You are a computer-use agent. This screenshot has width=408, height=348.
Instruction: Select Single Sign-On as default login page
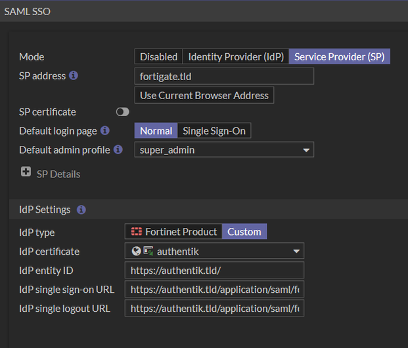[x=214, y=131]
